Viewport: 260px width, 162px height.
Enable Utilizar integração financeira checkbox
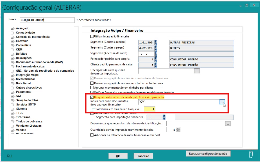click(92, 36)
